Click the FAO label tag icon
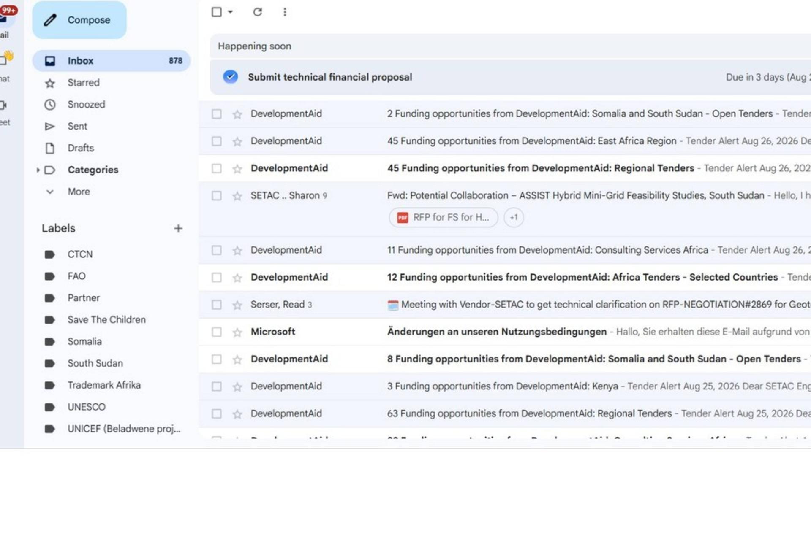 click(x=50, y=276)
